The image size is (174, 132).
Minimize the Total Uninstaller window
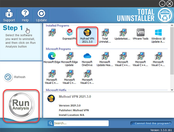pos(162,4)
